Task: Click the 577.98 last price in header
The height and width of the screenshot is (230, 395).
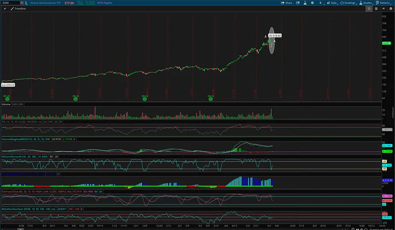Action: pos(69,3)
